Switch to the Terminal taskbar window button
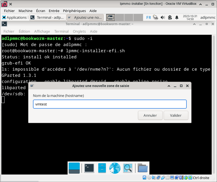The width and height of the screenshot is (217, 182). pos(47,18)
